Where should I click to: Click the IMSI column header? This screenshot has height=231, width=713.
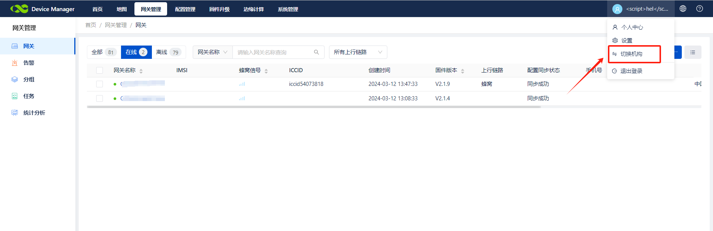tap(182, 70)
